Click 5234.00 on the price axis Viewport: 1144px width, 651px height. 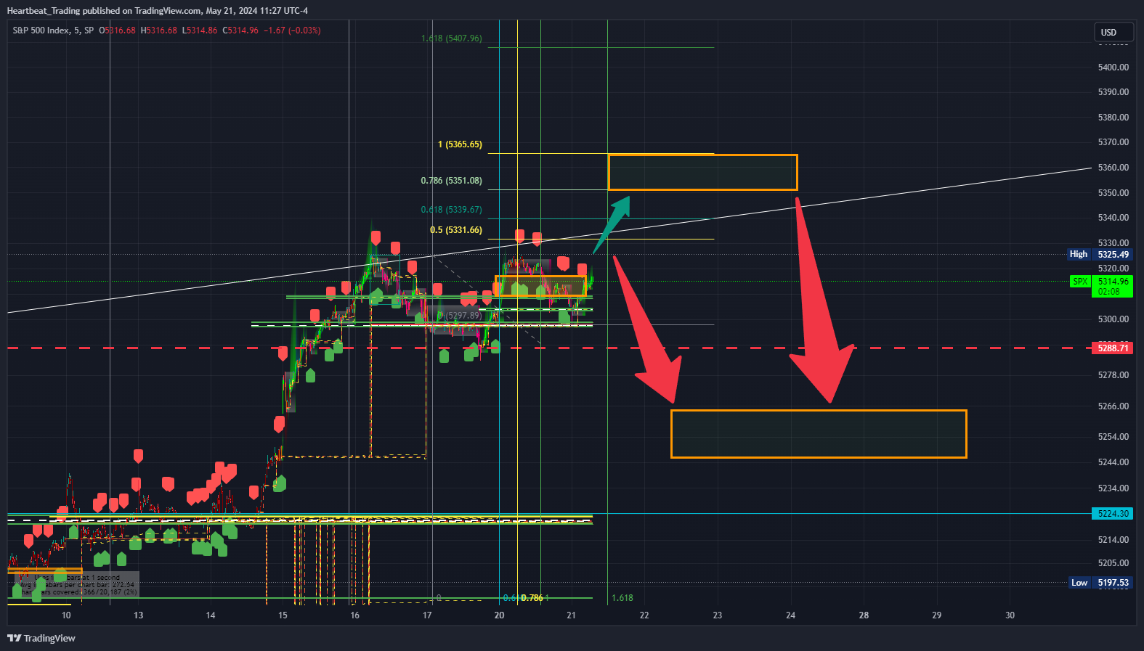coord(1113,488)
